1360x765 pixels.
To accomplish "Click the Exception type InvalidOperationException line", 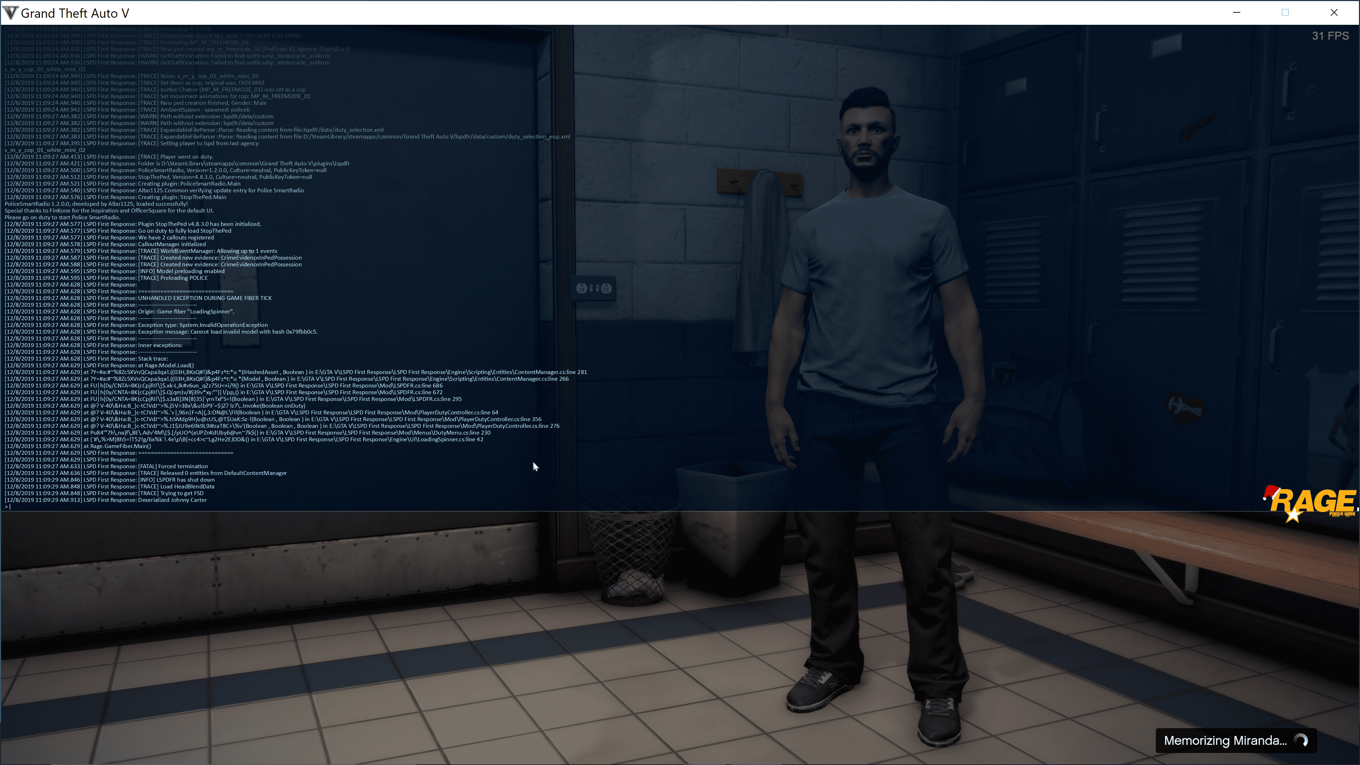I will (203, 325).
